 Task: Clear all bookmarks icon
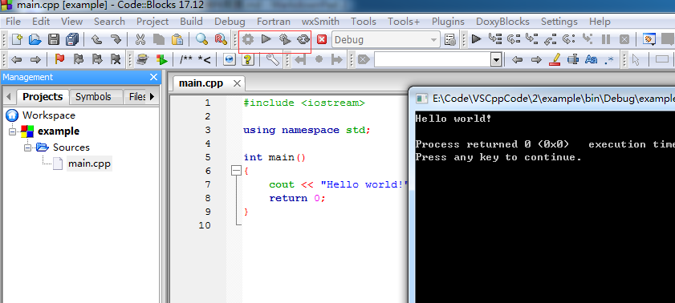tap(116, 59)
